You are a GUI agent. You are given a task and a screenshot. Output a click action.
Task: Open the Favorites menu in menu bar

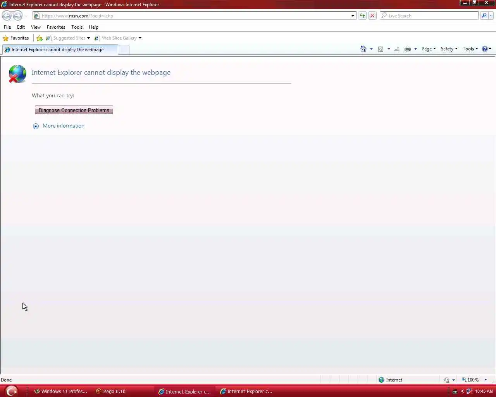tap(56, 27)
